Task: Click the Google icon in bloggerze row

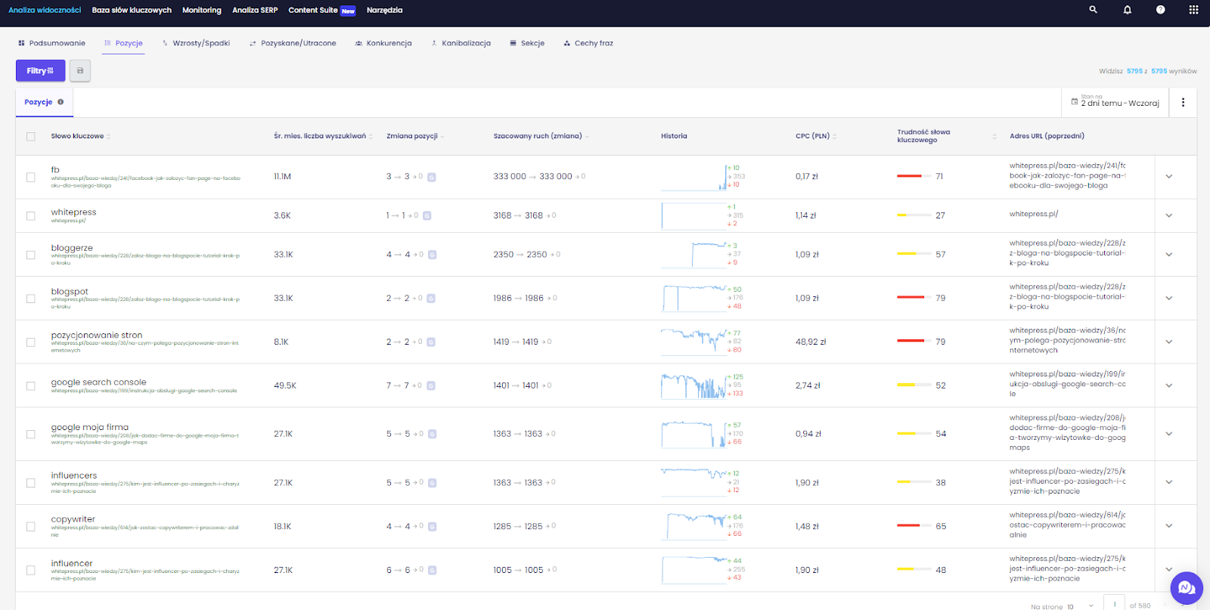Action: tap(432, 255)
